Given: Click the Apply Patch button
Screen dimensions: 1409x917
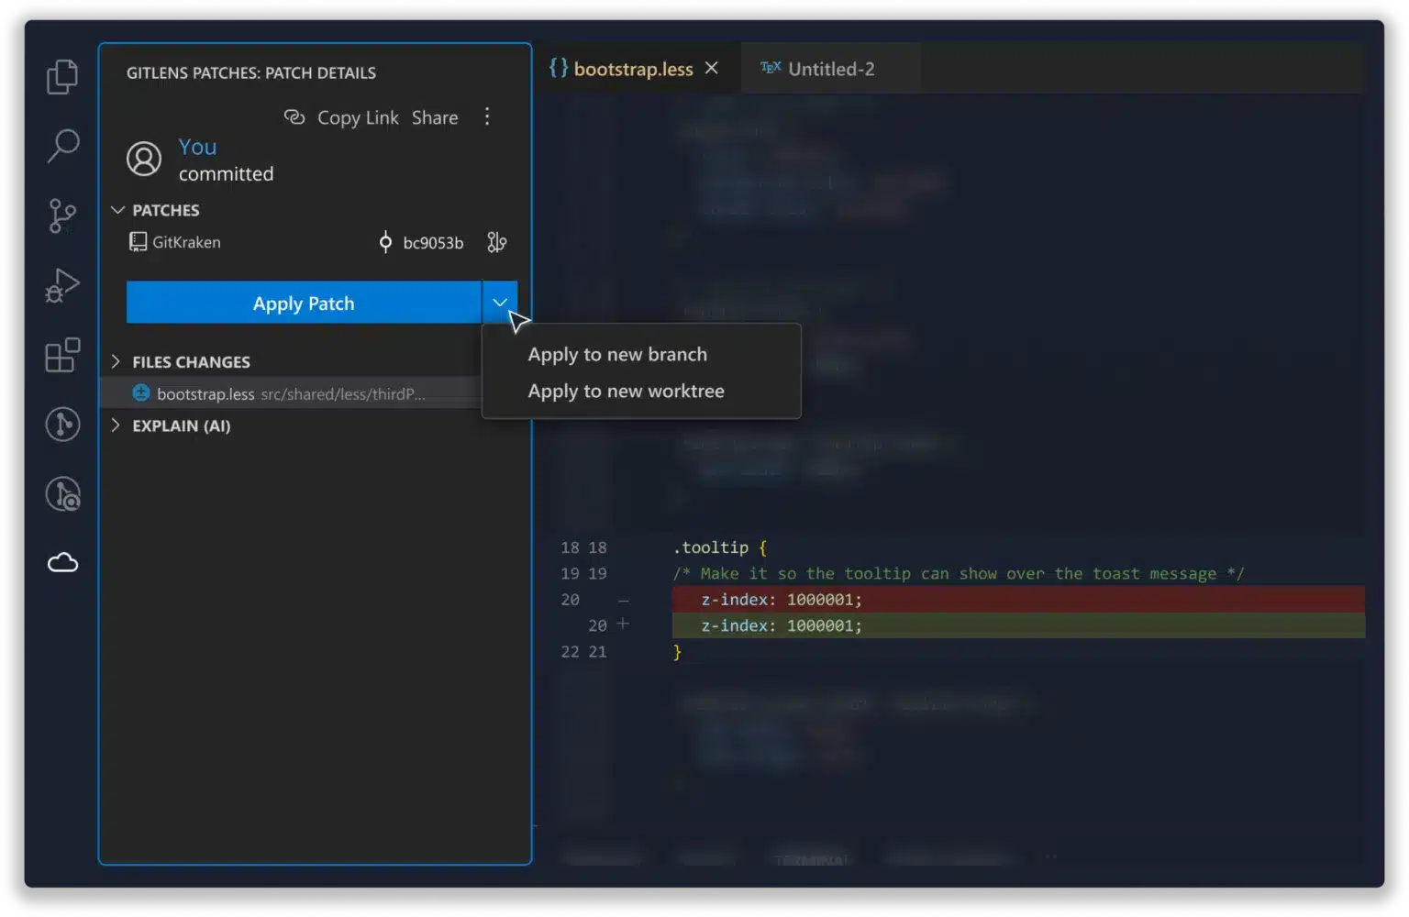Looking at the screenshot, I should click(x=303, y=303).
